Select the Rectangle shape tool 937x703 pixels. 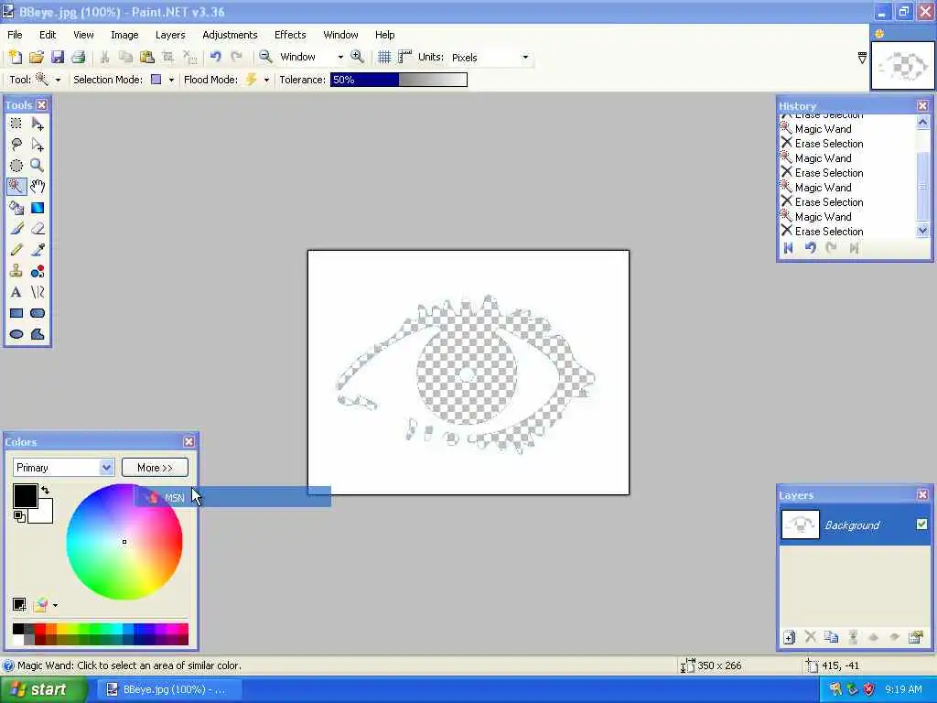[x=16, y=313]
